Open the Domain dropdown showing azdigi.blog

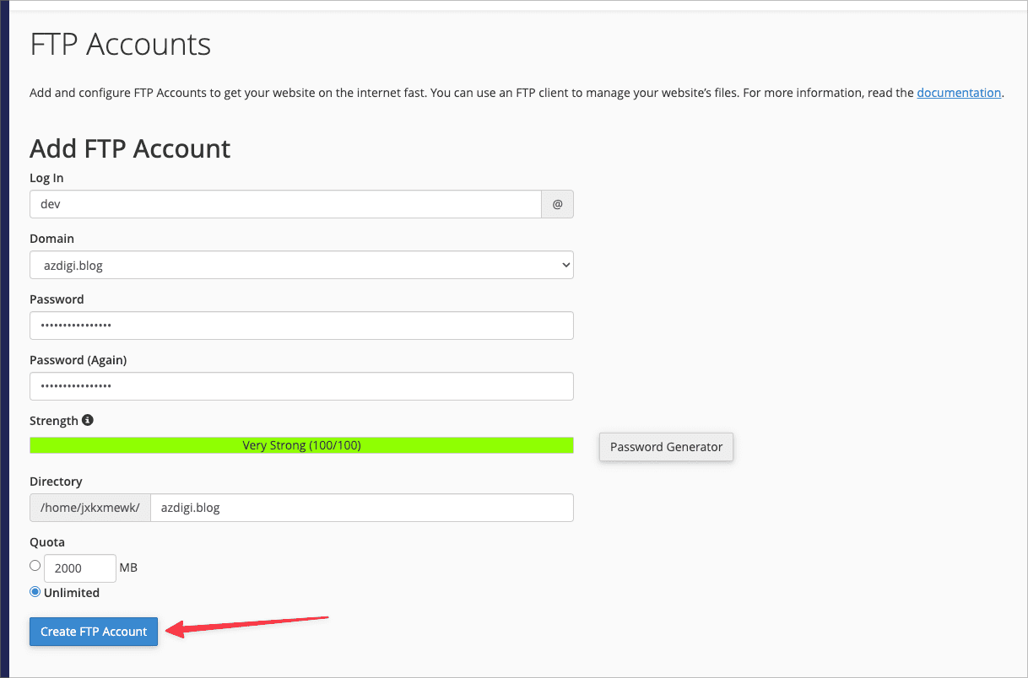[x=301, y=265]
